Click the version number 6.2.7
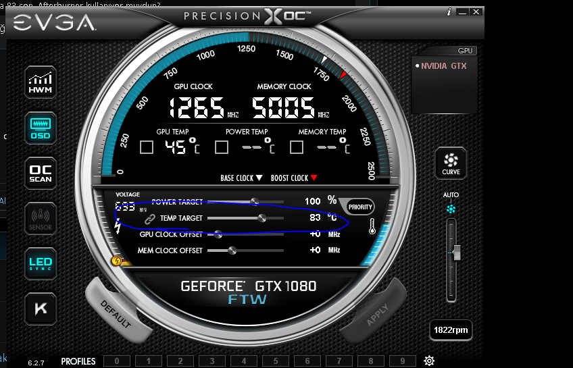This screenshot has width=573, height=368. (x=36, y=363)
